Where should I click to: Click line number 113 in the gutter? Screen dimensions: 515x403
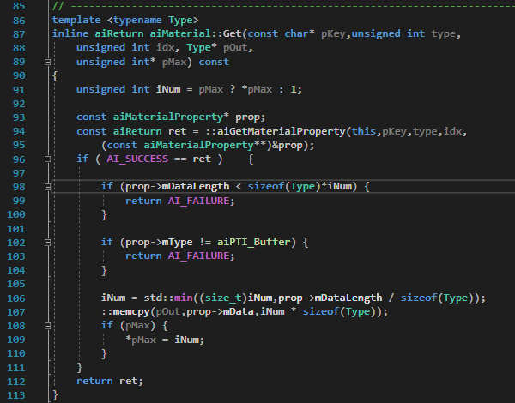(x=16, y=395)
